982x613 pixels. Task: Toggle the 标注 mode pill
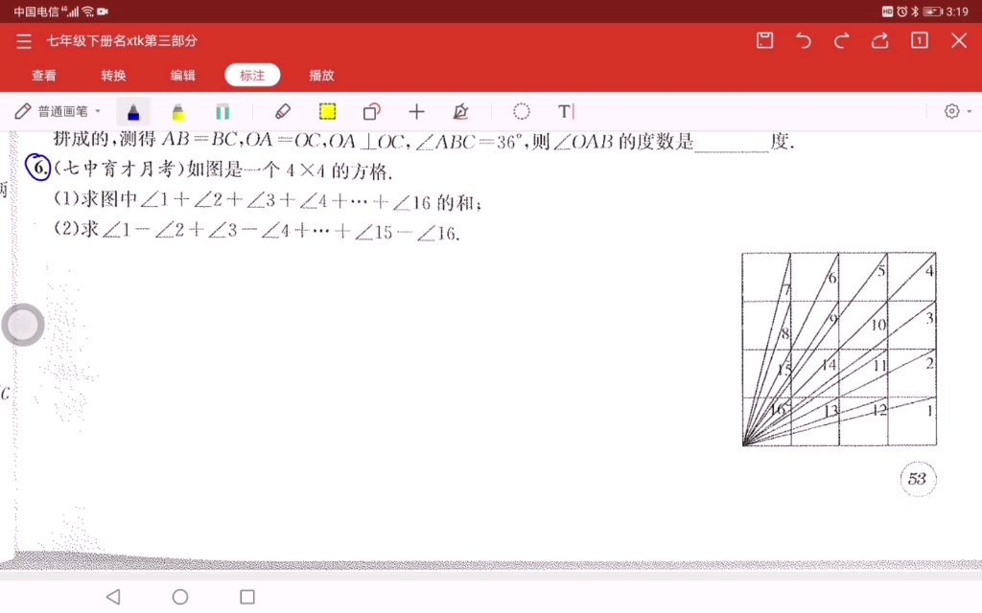252,75
